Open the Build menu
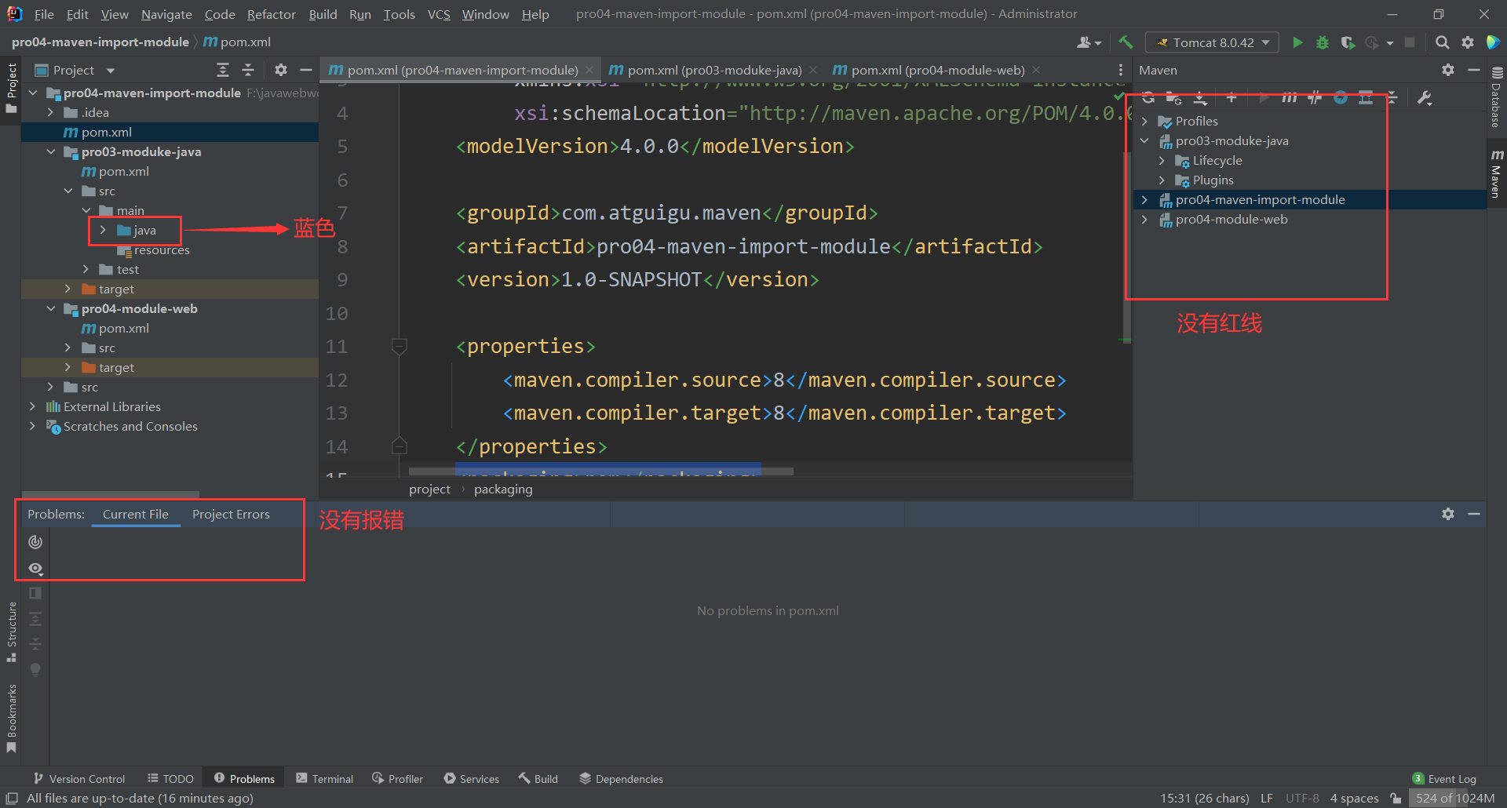The image size is (1507, 808). pos(323,14)
